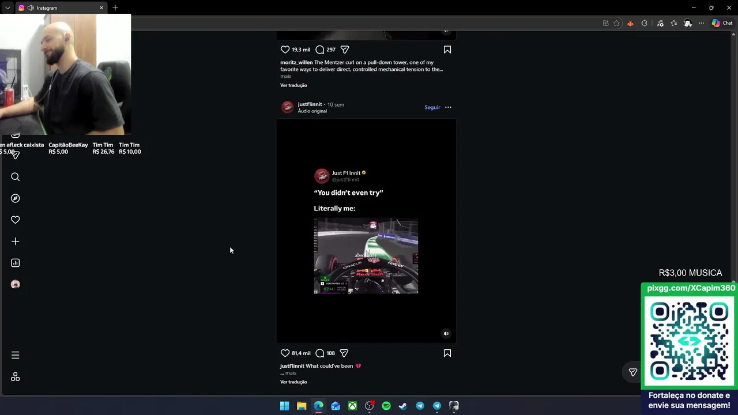Click justf1innit profile avatar in post header
The height and width of the screenshot is (415, 738).
[288, 107]
